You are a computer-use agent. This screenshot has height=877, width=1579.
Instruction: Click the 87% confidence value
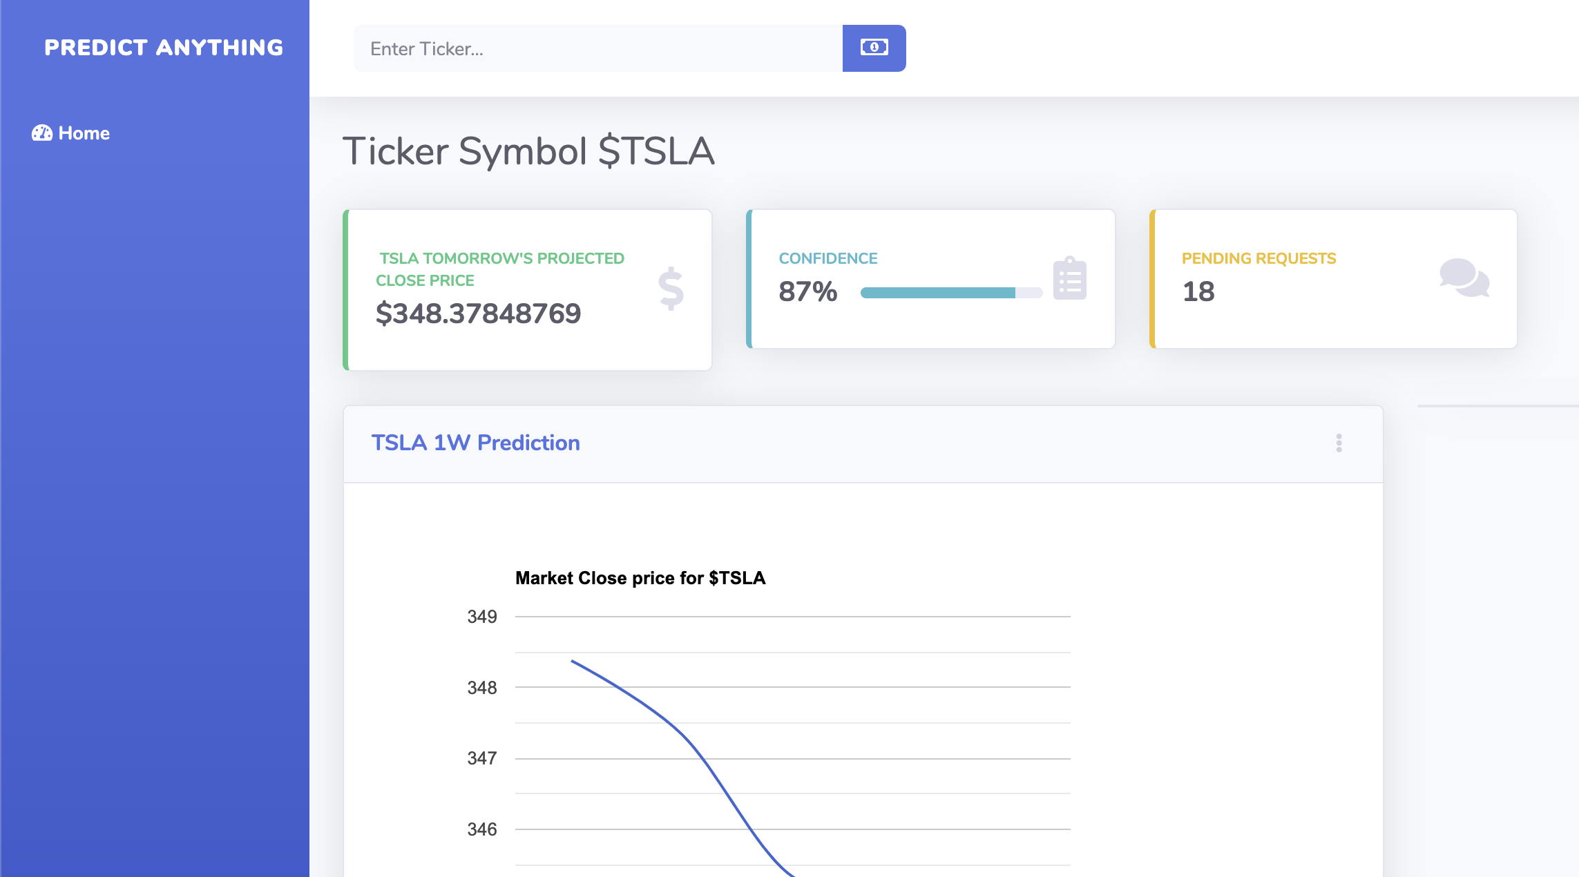pyautogui.click(x=807, y=291)
